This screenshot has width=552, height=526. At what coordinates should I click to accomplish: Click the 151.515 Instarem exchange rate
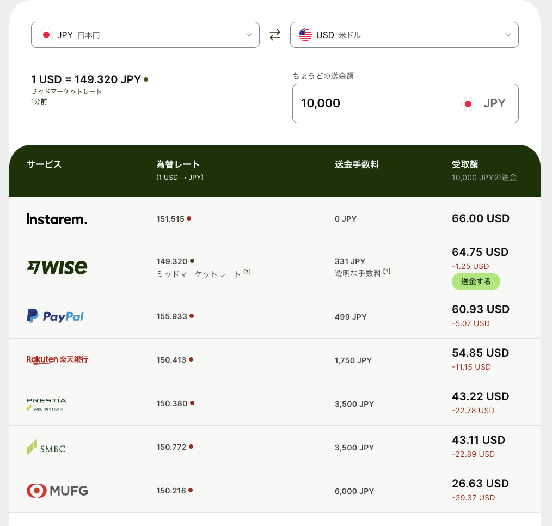tap(170, 219)
